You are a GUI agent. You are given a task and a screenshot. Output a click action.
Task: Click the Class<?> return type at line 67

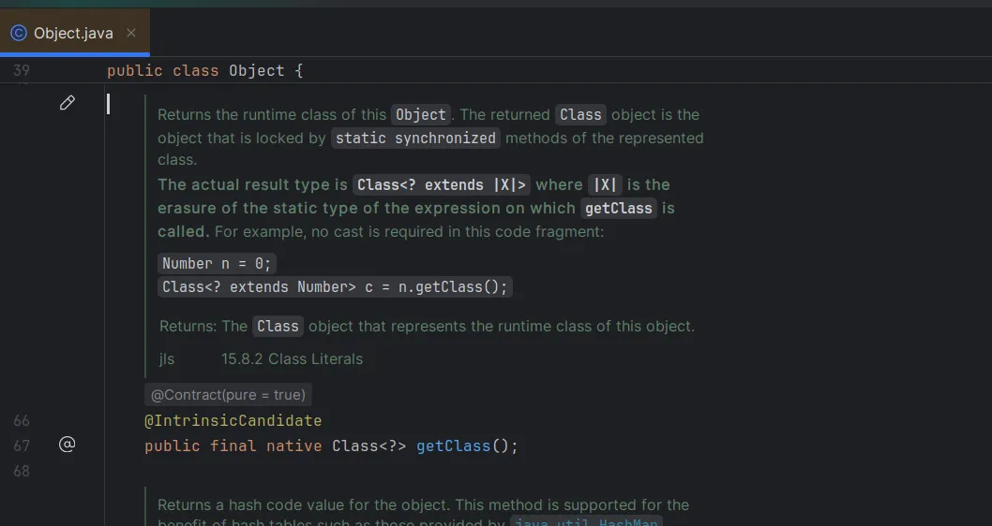point(368,446)
